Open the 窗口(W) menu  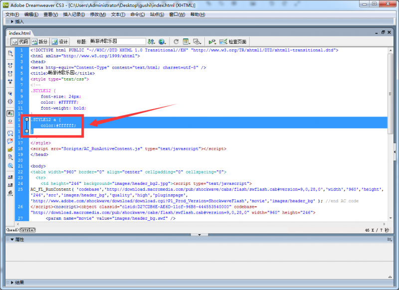click(177, 14)
